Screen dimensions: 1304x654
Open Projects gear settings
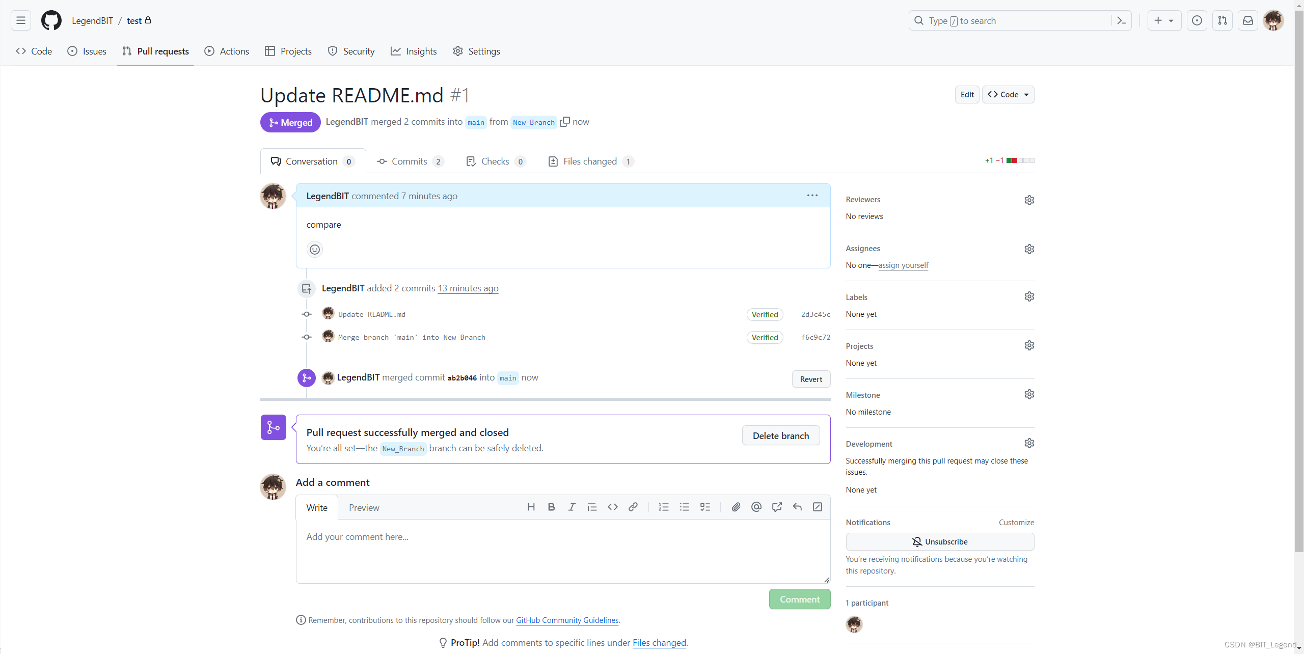tap(1029, 345)
